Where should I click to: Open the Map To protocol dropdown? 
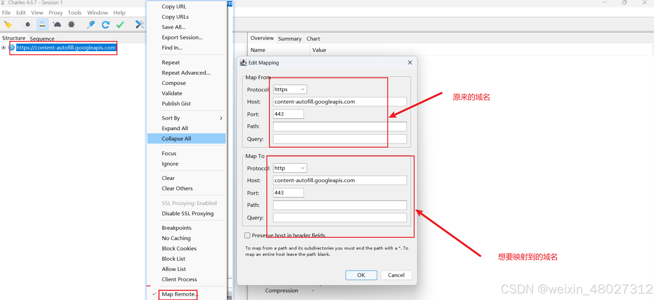coord(290,168)
